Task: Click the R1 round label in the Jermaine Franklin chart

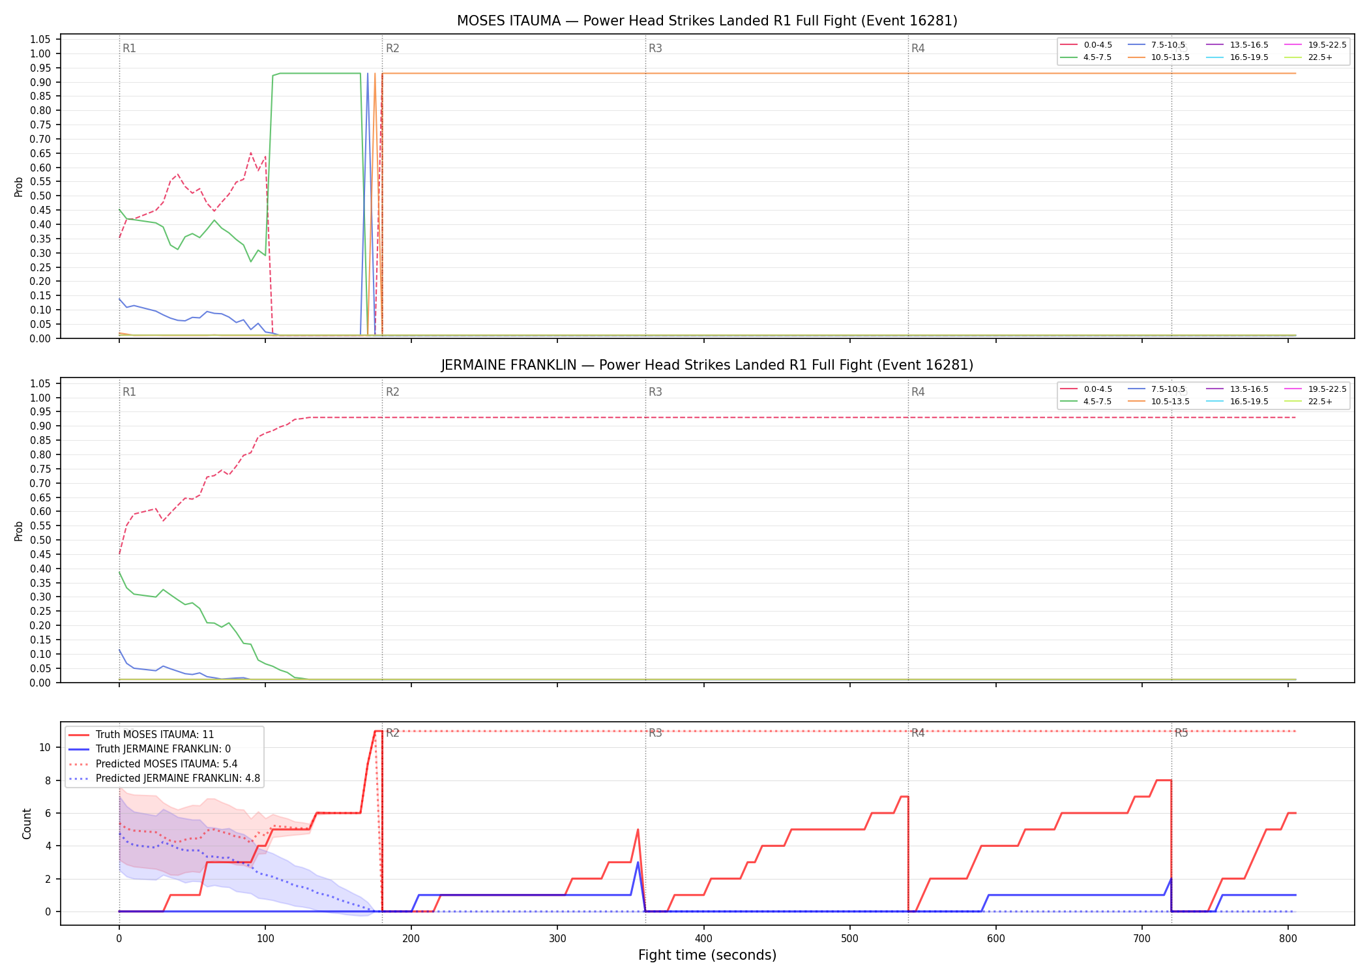Action: (x=129, y=392)
